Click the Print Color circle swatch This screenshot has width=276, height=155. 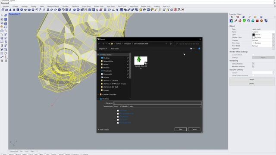[254, 43]
